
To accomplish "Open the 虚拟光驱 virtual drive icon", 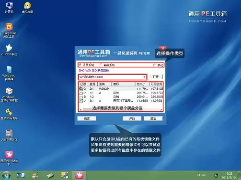I will tap(27, 8).
